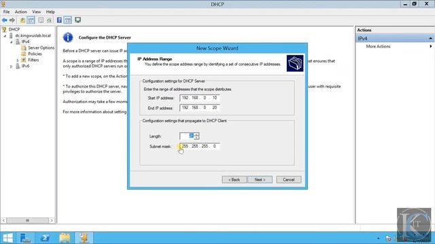Click the console tree scrollbar right arrow

[x=52, y=220]
